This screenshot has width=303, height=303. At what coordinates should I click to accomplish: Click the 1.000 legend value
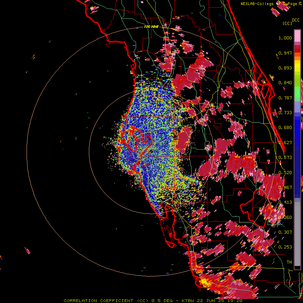coord(285,38)
